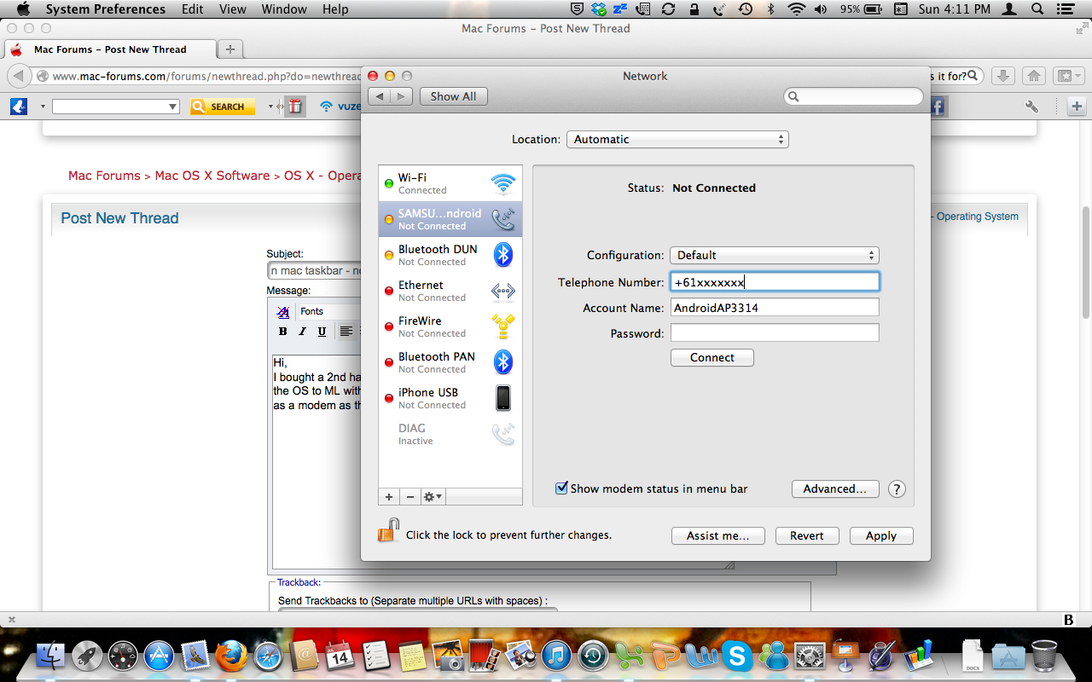Open the toolbar search box dropdown arrow
The height and width of the screenshot is (682, 1092).
[x=172, y=107]
